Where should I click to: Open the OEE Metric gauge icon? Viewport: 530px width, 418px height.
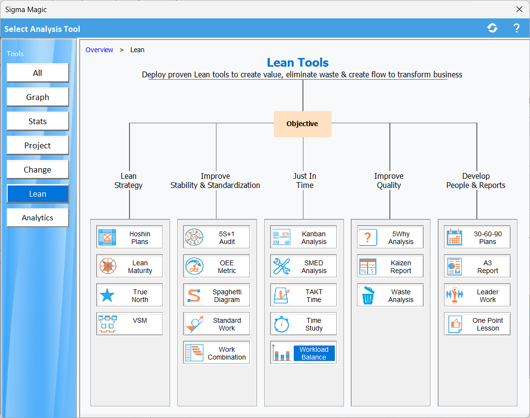[194, 266]
